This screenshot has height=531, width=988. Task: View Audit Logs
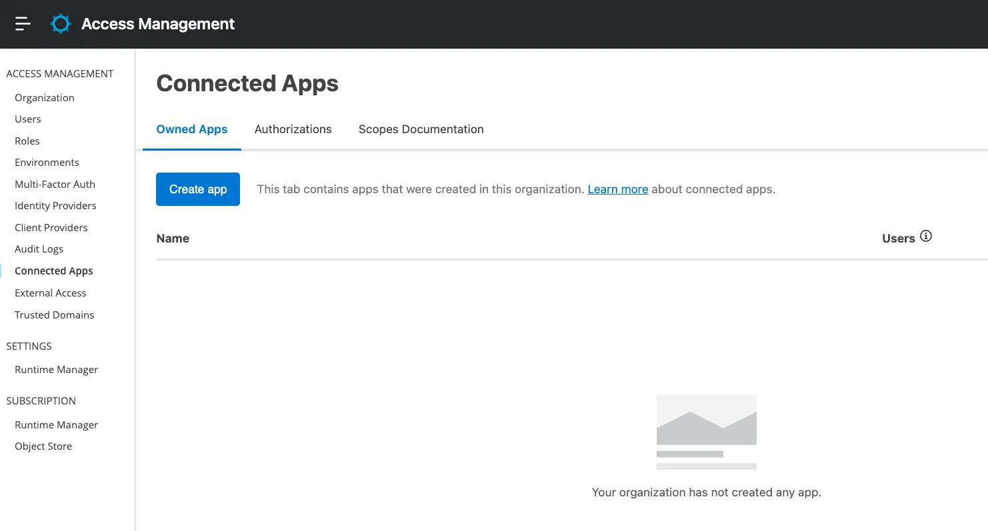click(x=39, y=249)
